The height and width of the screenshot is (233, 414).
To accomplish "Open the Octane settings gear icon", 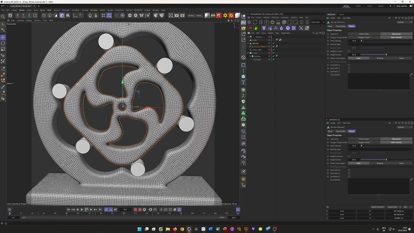I will coord(272,22).
